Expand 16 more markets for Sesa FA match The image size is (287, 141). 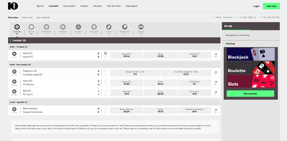(x=216, y=94)
